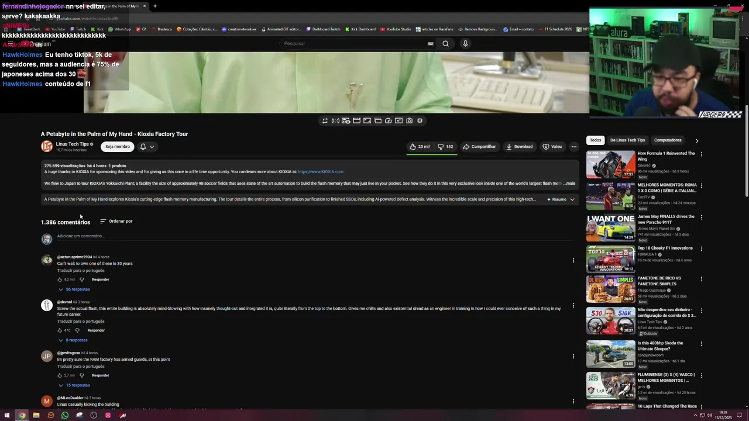Open options menu for @devnol comment

[x=573, y=305]
